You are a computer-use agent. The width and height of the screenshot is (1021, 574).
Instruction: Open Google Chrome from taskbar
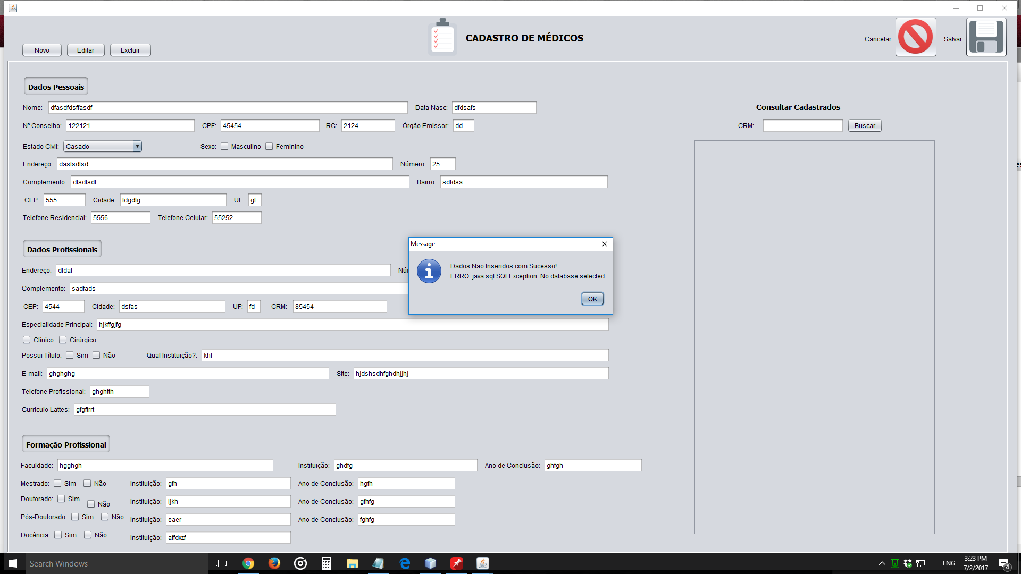(248, 563)
